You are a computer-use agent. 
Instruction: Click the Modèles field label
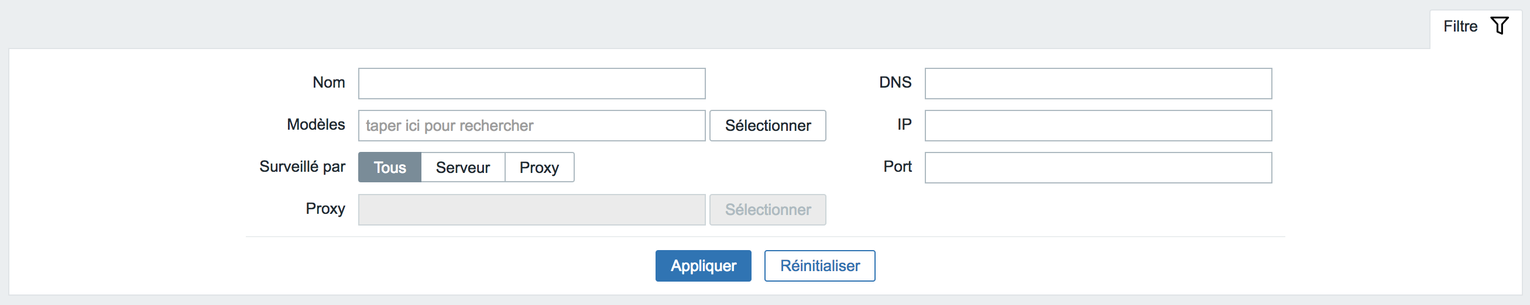316,124
